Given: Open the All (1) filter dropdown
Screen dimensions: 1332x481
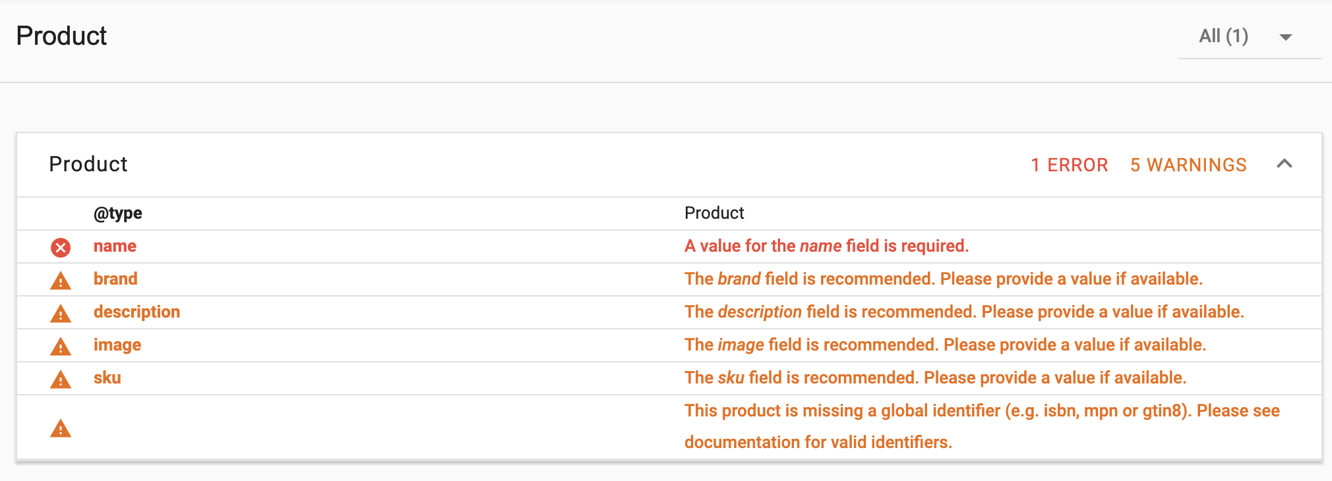Looking at the screenshot, I should point(1249,36).
